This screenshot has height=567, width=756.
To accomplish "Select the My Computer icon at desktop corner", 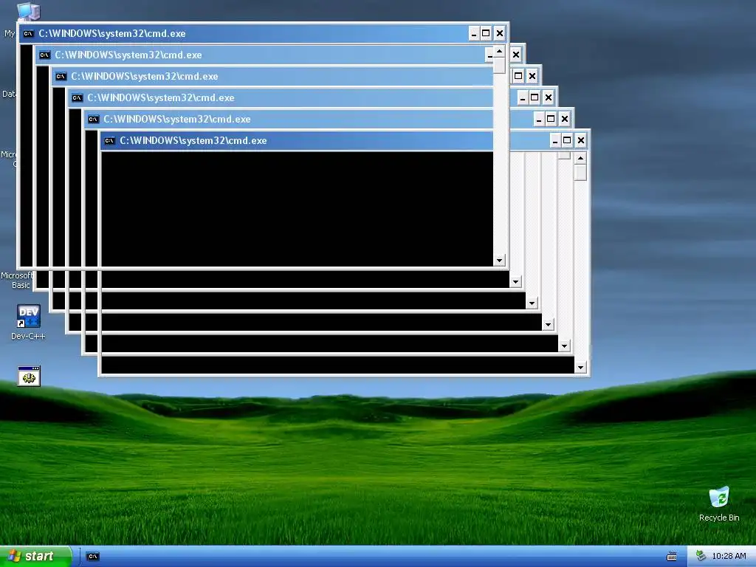I will (x=29, y=10).
